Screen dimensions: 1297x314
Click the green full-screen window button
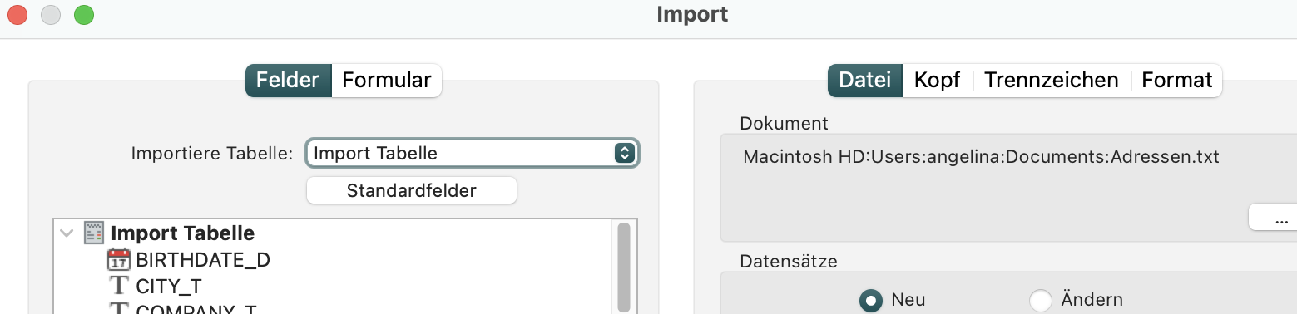tap(84, 15)
